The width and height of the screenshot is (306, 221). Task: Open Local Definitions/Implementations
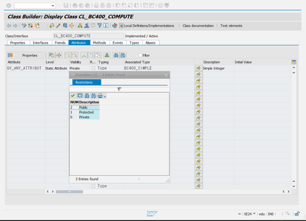[x=146, y=26]
